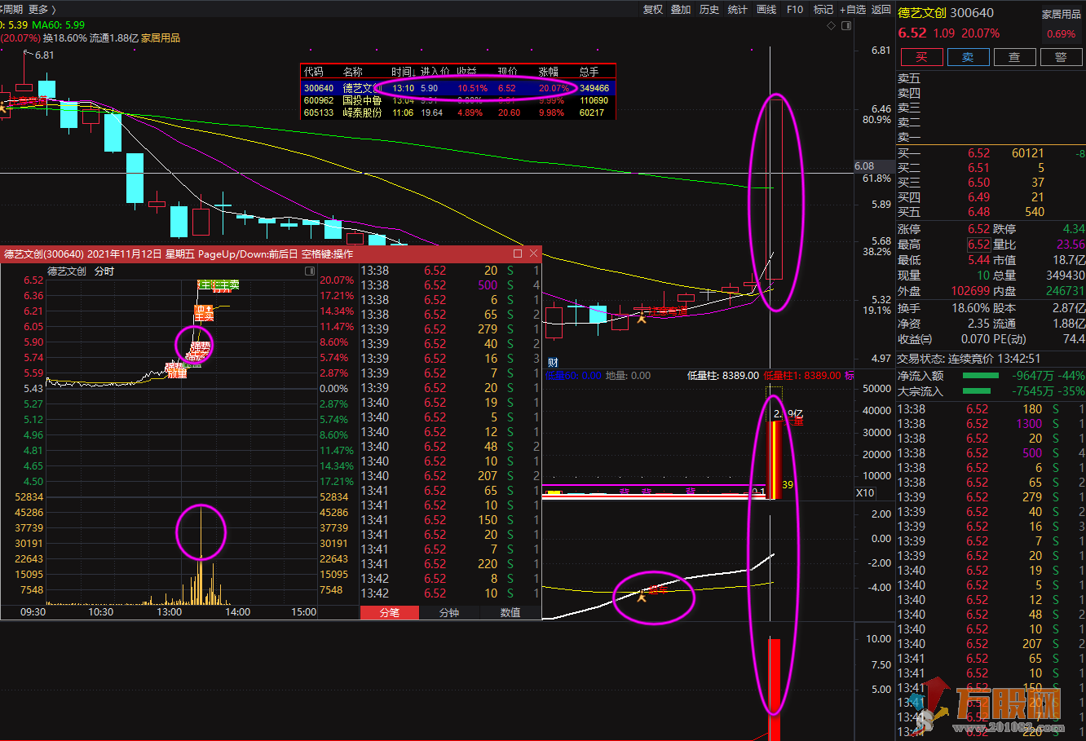Sort by 总手 column header
Viewport: 1086px width, 741px height.
tap(589, 72)
